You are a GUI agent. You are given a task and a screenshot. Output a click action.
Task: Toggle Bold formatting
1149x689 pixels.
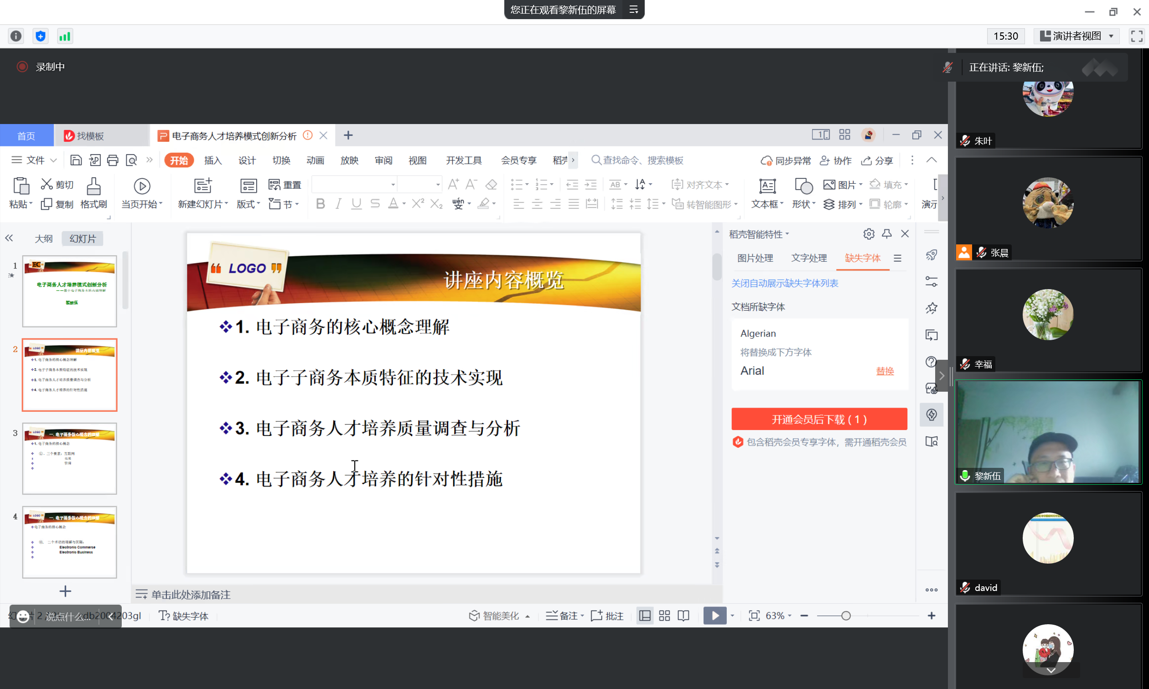[x=321, y=204]
